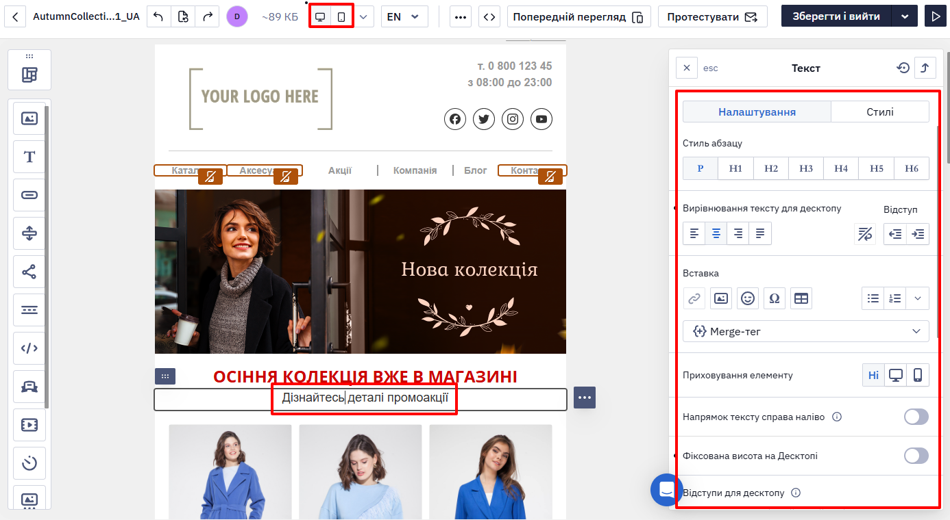Redo the last undone change
This screenshot has height=520, width=950.
click(207, 16)
